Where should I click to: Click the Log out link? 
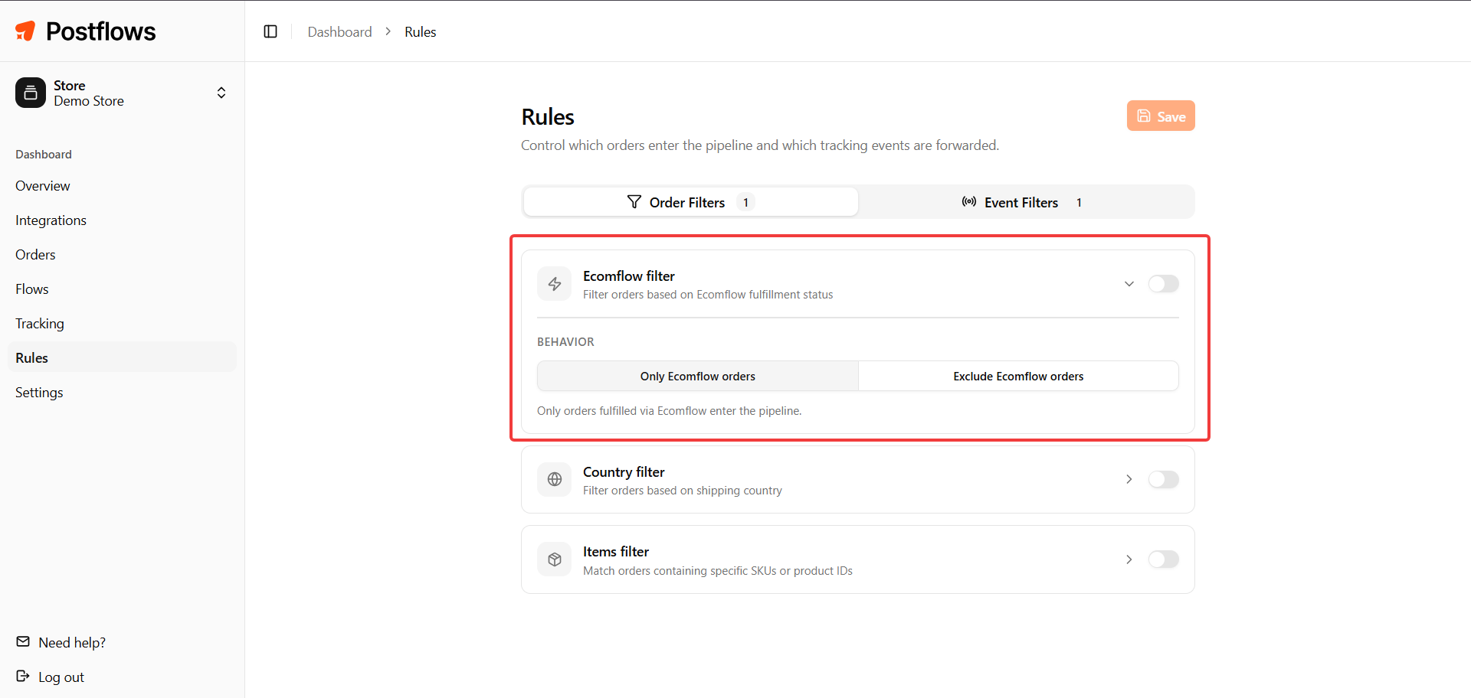61,677
